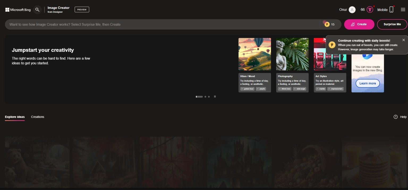Add the "golden hour" prompt tag
408x190 pixels.
247,89
